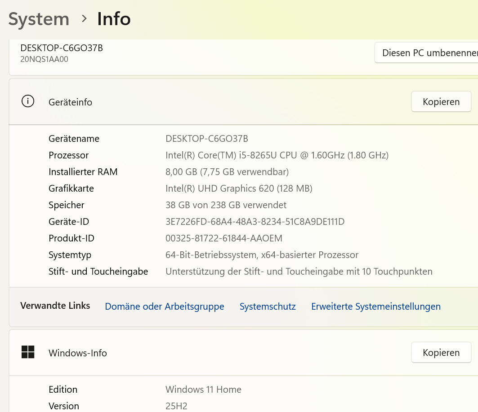
Task: Go back to System breadcrumb
Action: coord(39,19)
